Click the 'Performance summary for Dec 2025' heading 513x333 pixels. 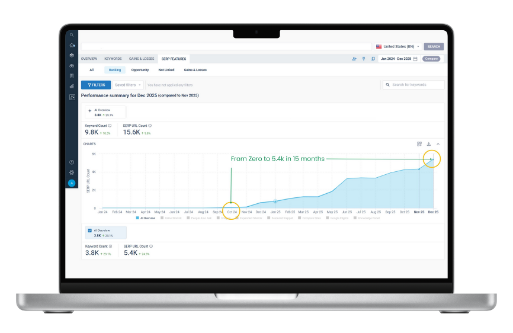point(119,95)
